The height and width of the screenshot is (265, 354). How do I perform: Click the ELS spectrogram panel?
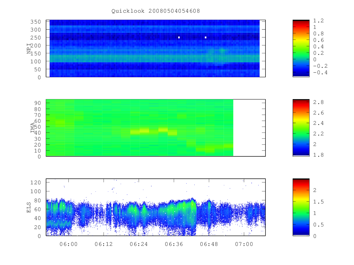click(156, 207)
